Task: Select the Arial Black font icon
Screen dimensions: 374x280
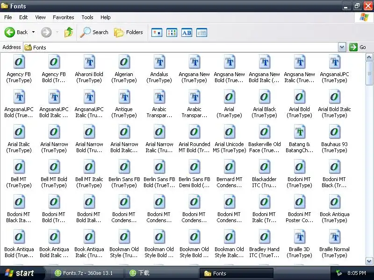Action: (264, 97)
